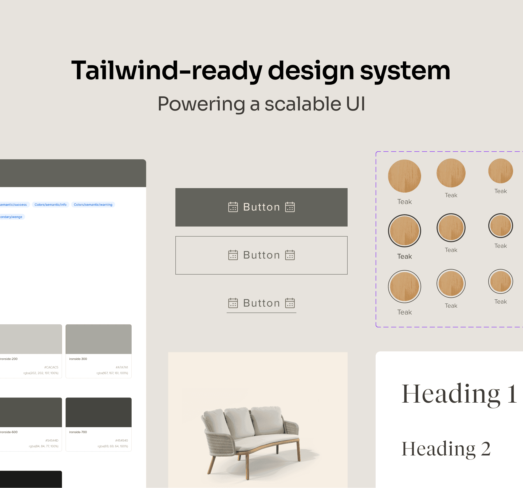Select largest unselected Teak swatch, top row
The image size is (523, 488).
(x=404, y=176)
